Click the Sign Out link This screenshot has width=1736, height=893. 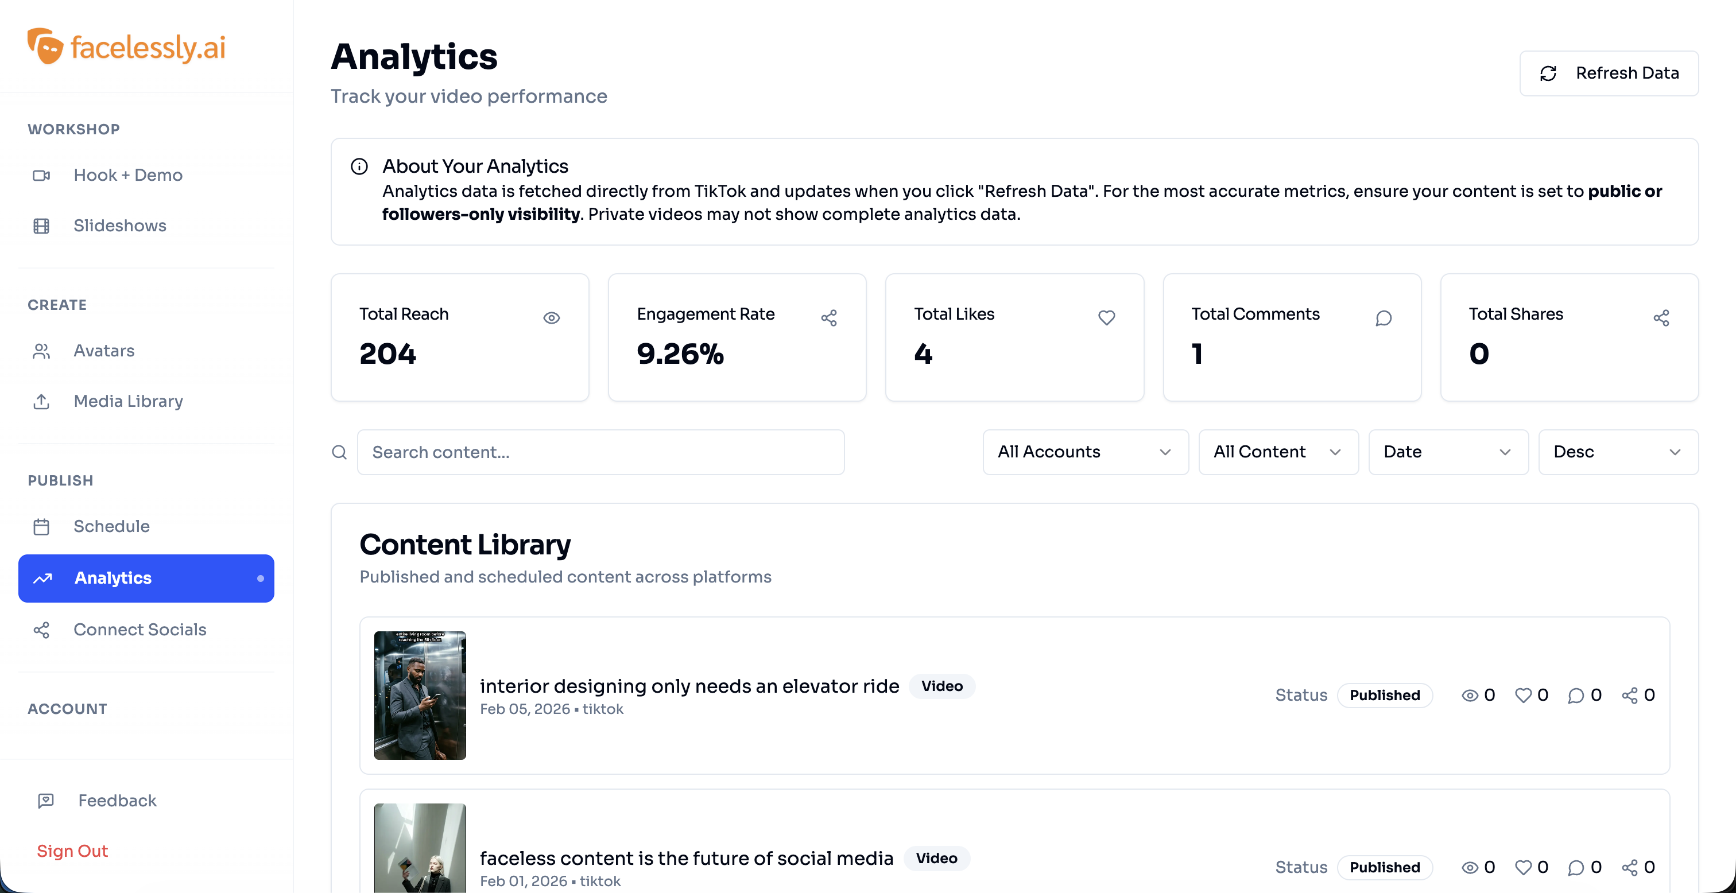[72, 851]
